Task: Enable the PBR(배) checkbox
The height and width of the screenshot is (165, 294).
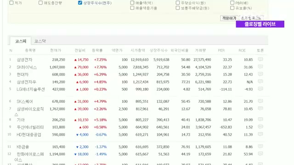Action: 232,3
